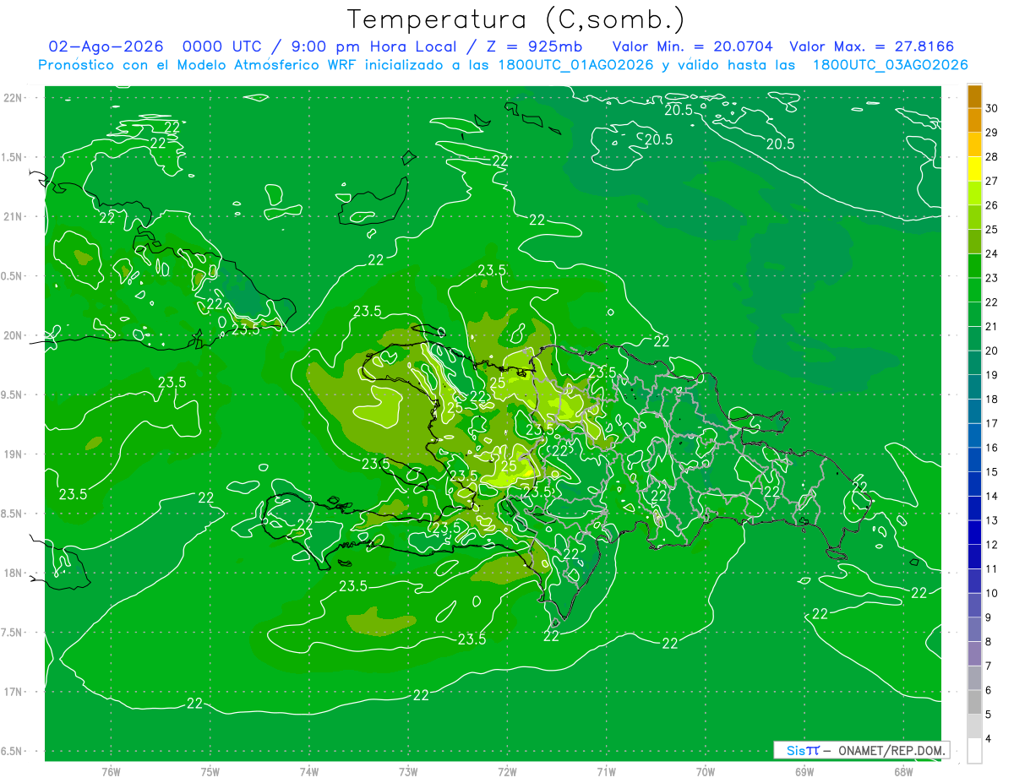Pick the dark blue swatch between legend 11 and 12
This screenshot has height=783, width=1014.
click(x=974, y=557)
